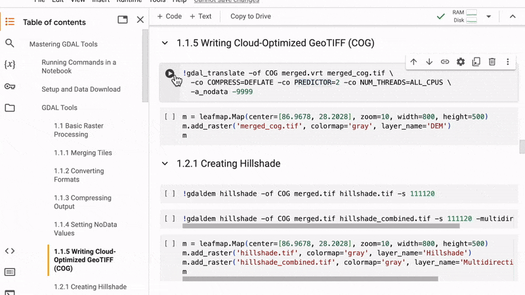The image size is (525, 295).
Task: Open the connection options dropdown arrow
Action: pos(488,16)
